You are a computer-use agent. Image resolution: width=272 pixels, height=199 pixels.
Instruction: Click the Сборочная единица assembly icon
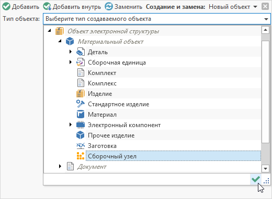[81, 63]
